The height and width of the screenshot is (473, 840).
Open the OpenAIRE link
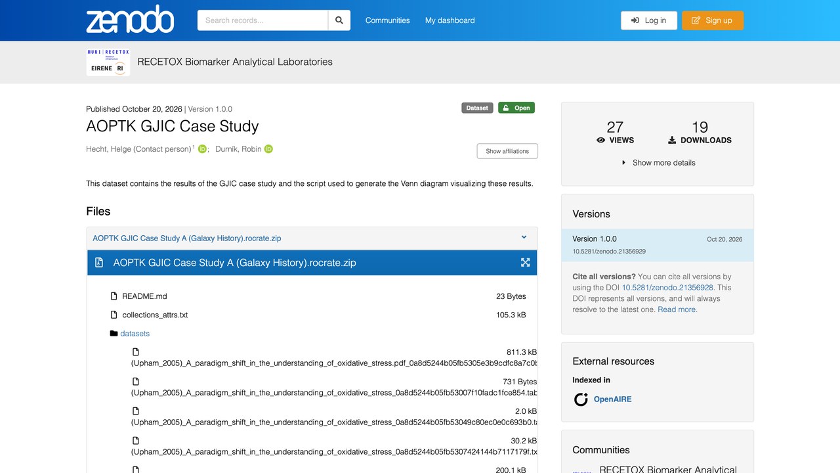(612, 399)
